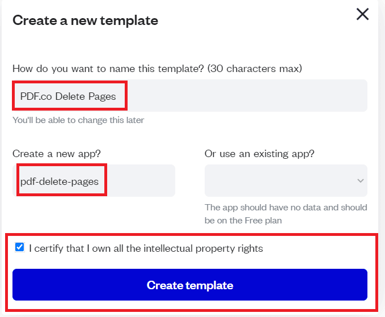This screenshot has width=385, height=317.
Task: Click the "(30 characters max)" text
Action: tap(255, 69)
